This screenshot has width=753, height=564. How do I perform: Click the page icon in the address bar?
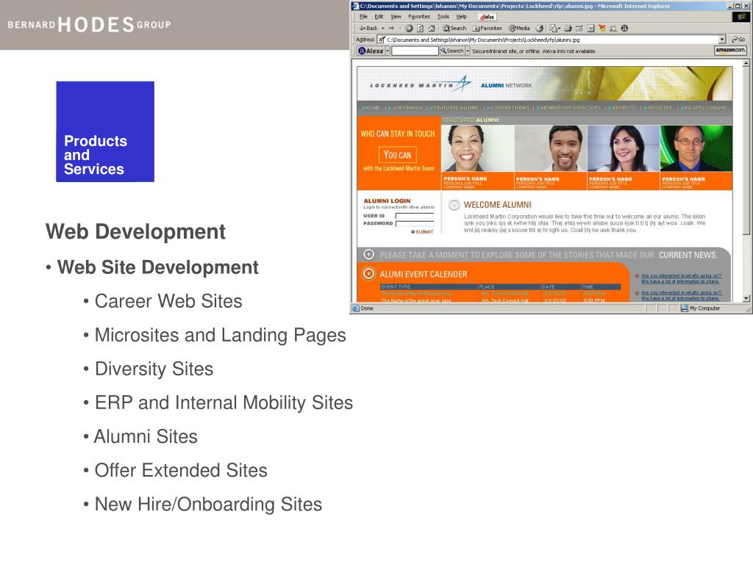pos(382,40)
